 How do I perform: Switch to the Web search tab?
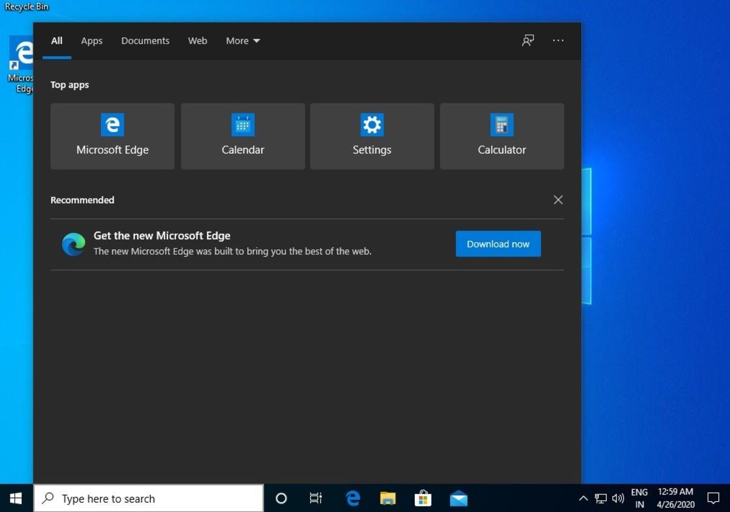point(197,40)
